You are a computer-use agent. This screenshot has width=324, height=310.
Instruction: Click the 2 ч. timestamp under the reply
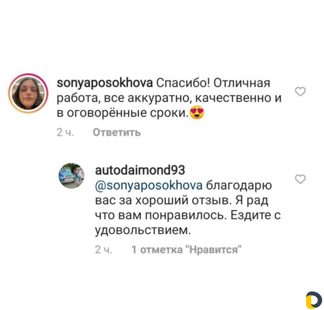point(104,250)
